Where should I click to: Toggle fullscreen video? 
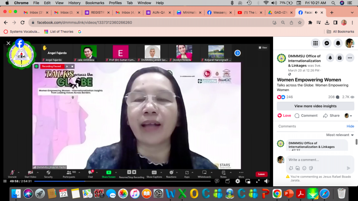[x=258, y=181]
